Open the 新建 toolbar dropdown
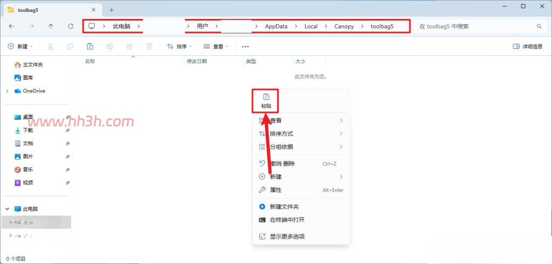 20,46
